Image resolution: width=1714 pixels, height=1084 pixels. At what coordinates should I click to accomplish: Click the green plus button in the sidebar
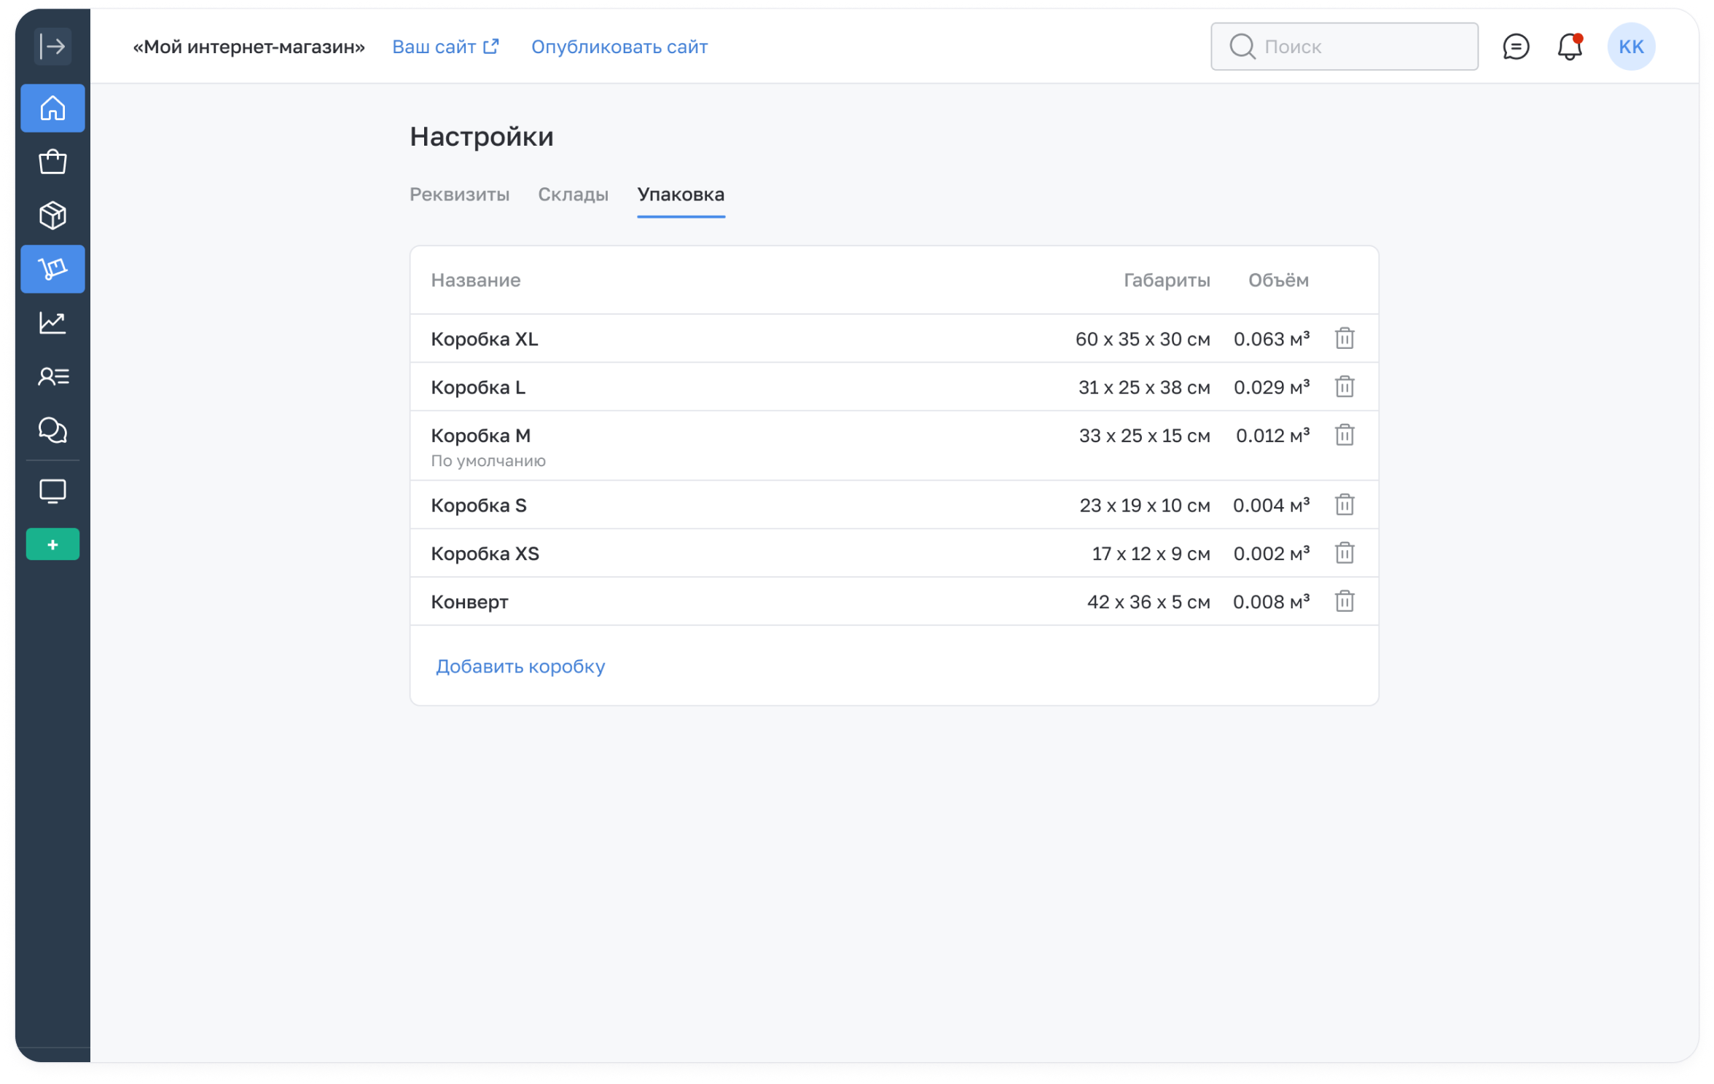pos(52,544)
